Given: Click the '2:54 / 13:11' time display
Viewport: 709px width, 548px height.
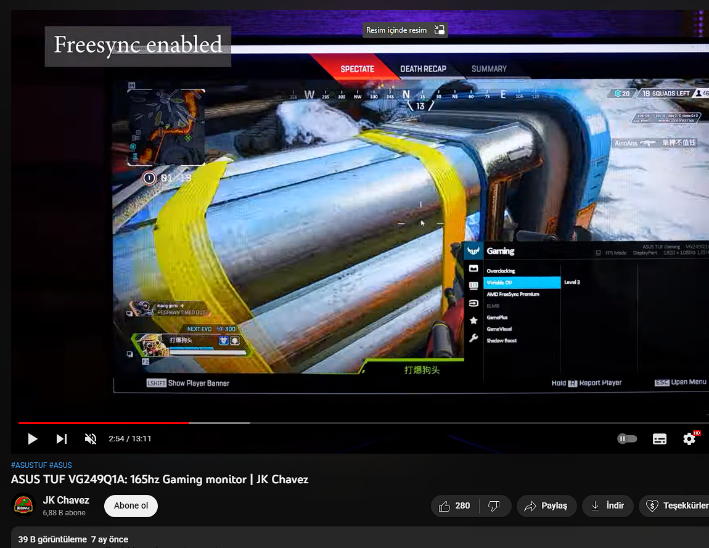Looking at the screenshot, I should point(129,438).
